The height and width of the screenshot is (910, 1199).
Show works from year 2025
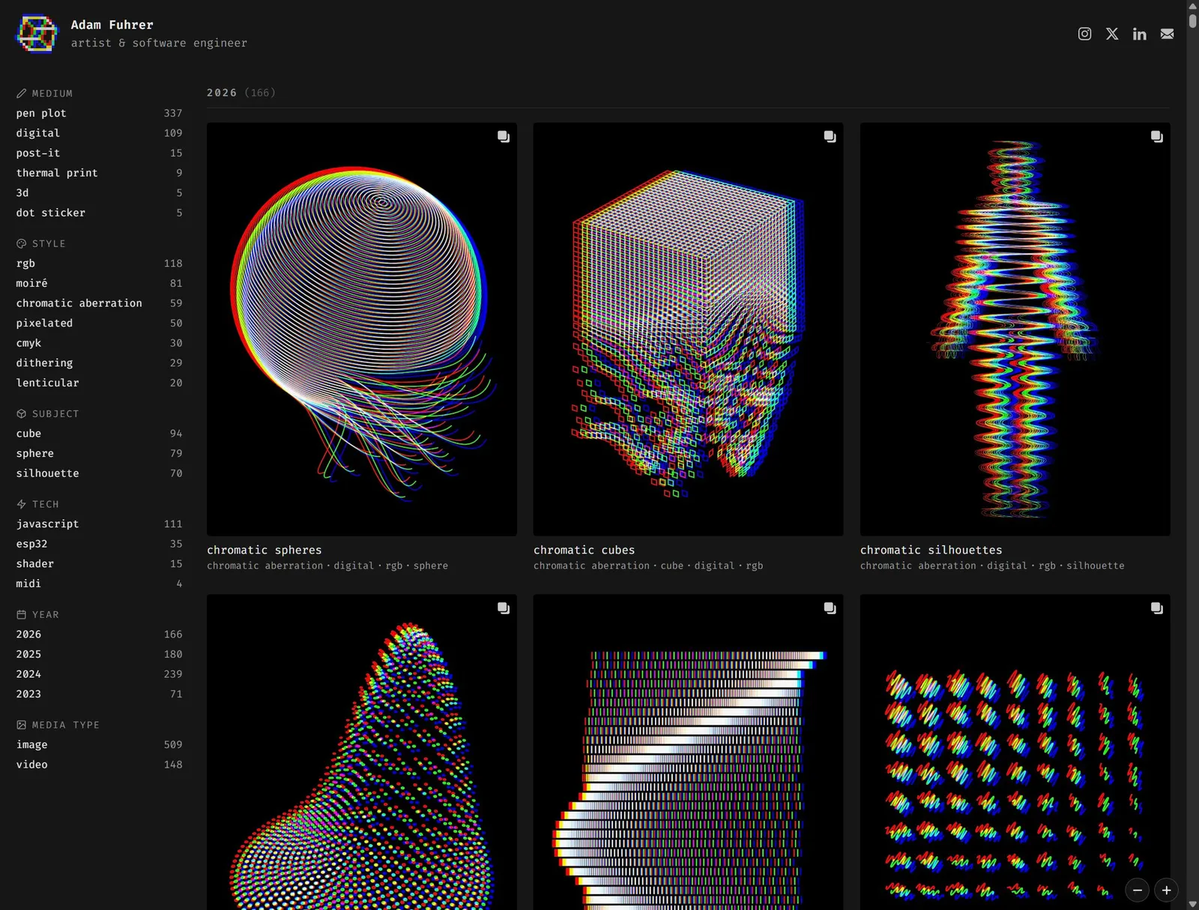point(99,654)
